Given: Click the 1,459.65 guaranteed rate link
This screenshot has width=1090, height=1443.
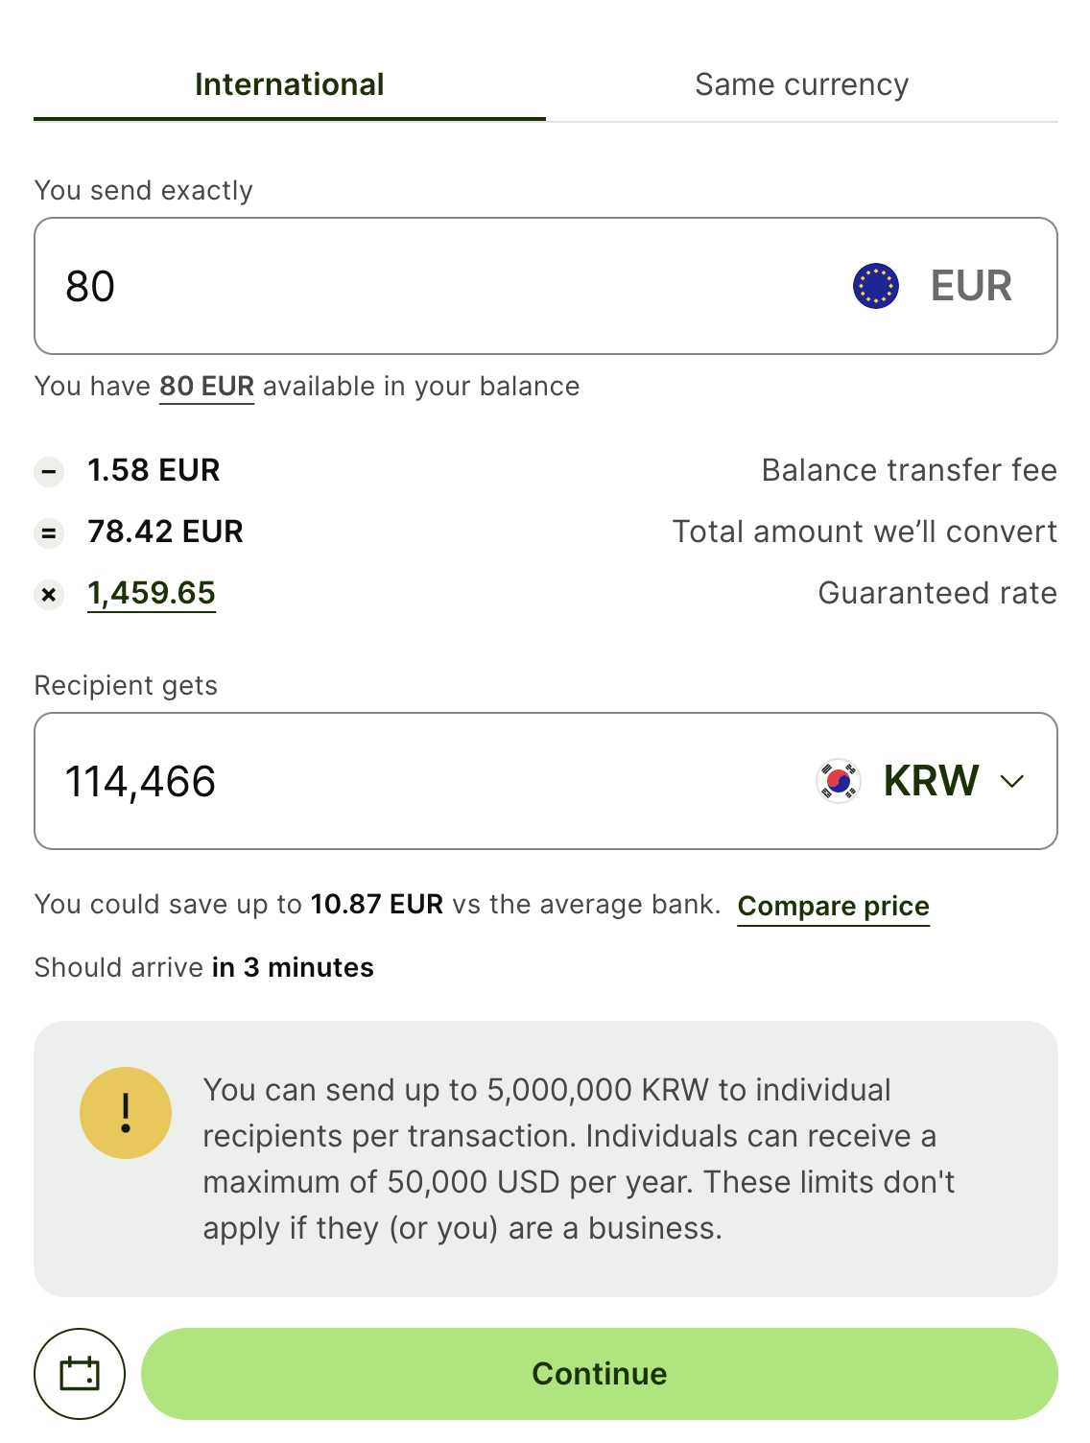Looking at the screenshot, I should 152,593.
